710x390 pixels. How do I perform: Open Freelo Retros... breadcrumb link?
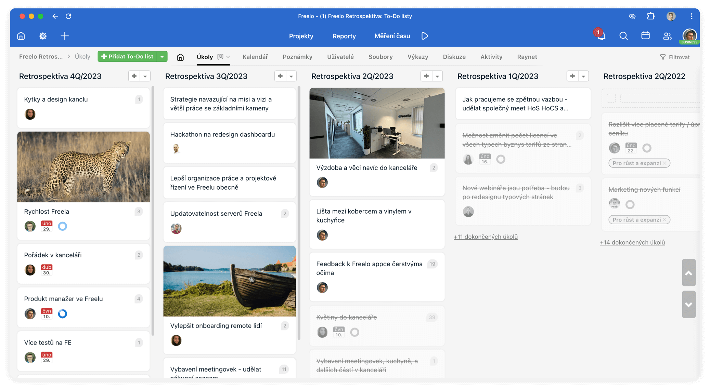[x=41, y=57]
